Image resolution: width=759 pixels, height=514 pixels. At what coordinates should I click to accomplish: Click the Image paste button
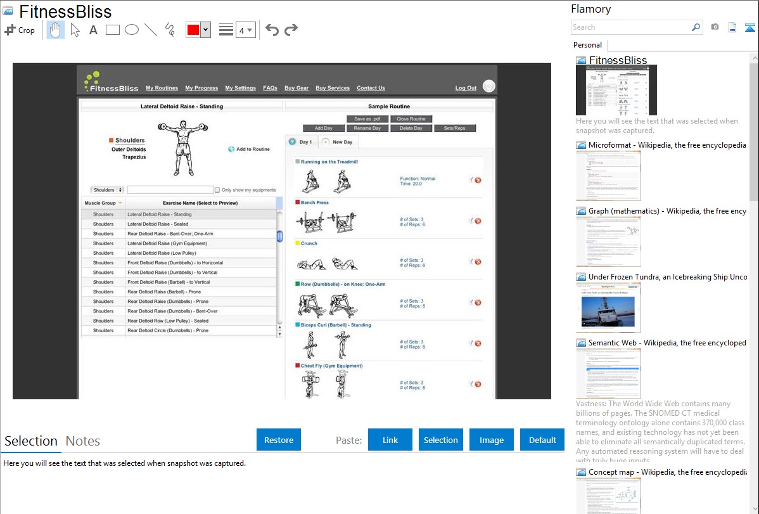(x=492, y=440)
